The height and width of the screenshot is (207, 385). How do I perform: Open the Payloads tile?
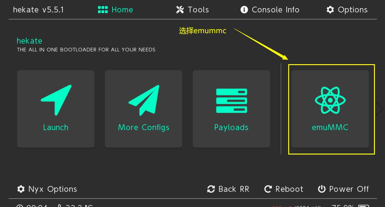click(231, 109)
